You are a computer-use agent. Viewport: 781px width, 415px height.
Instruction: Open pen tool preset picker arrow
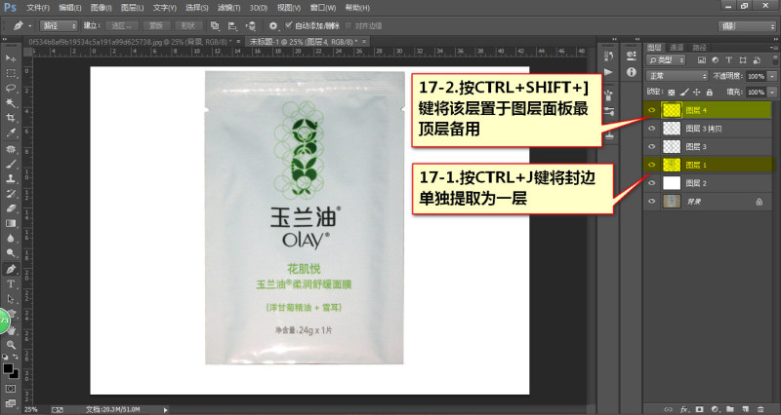point(30,26)
